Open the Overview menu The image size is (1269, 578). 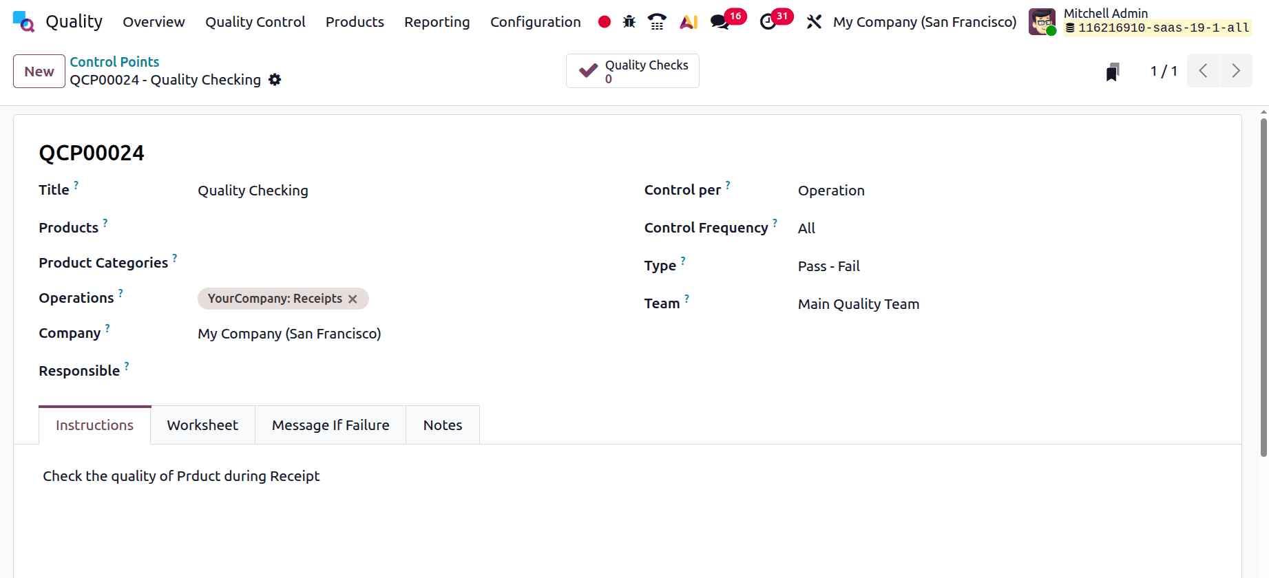(x=154, y=22)
